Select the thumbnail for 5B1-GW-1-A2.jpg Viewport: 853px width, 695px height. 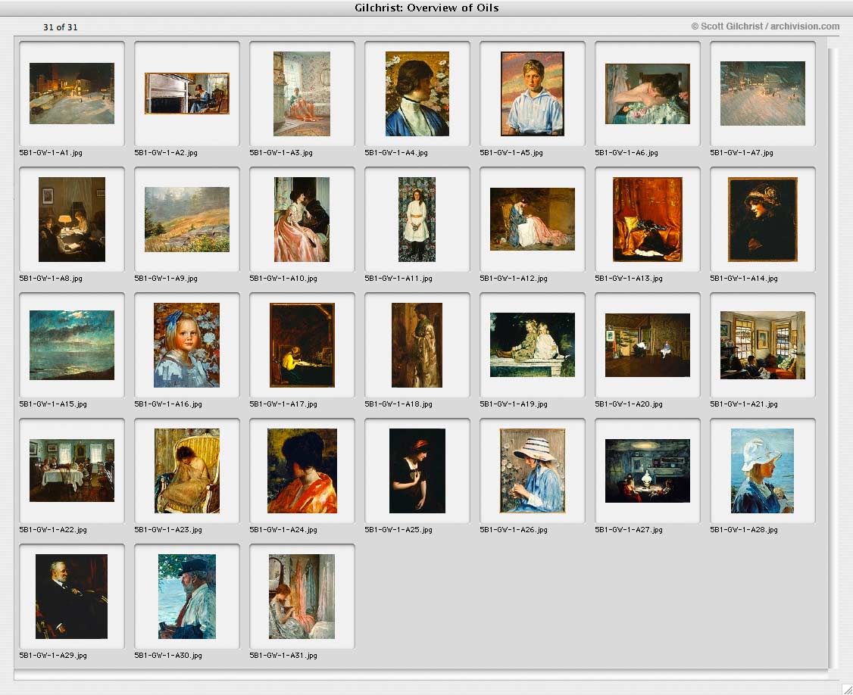coord(187,94)
